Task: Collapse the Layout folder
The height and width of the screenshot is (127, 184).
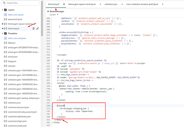Action: (x=2, y=10)
